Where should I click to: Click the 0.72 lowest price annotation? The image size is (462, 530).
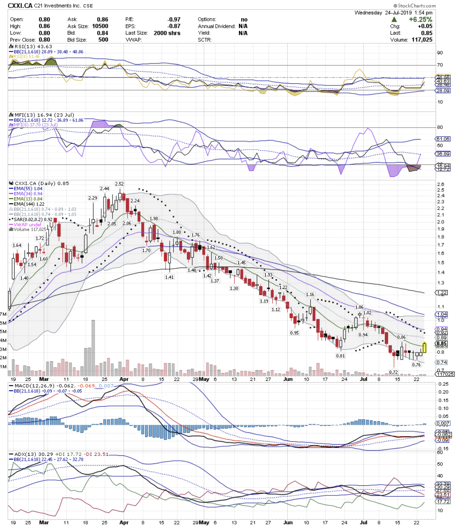(x=394, y=372)
